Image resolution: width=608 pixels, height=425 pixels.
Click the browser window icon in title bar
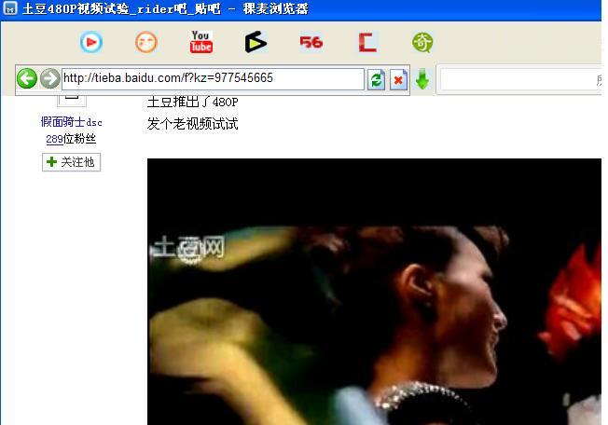(x=10, y=9)
